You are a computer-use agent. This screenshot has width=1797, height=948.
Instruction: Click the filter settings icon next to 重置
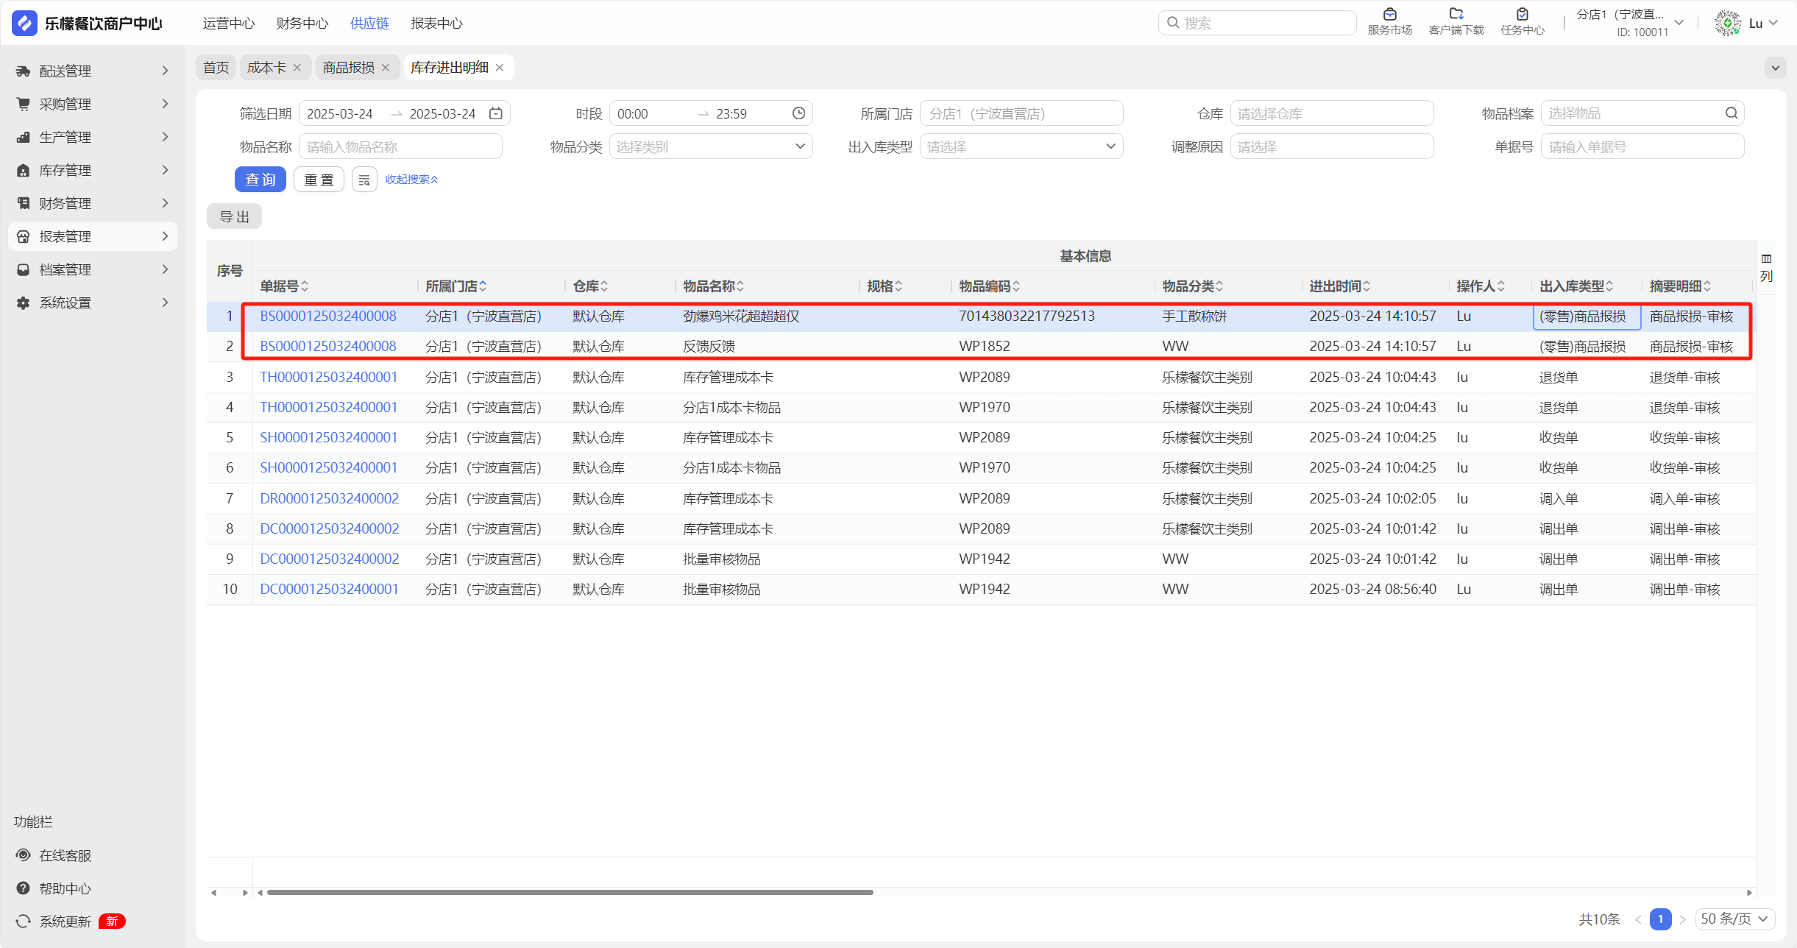point(364,180)
